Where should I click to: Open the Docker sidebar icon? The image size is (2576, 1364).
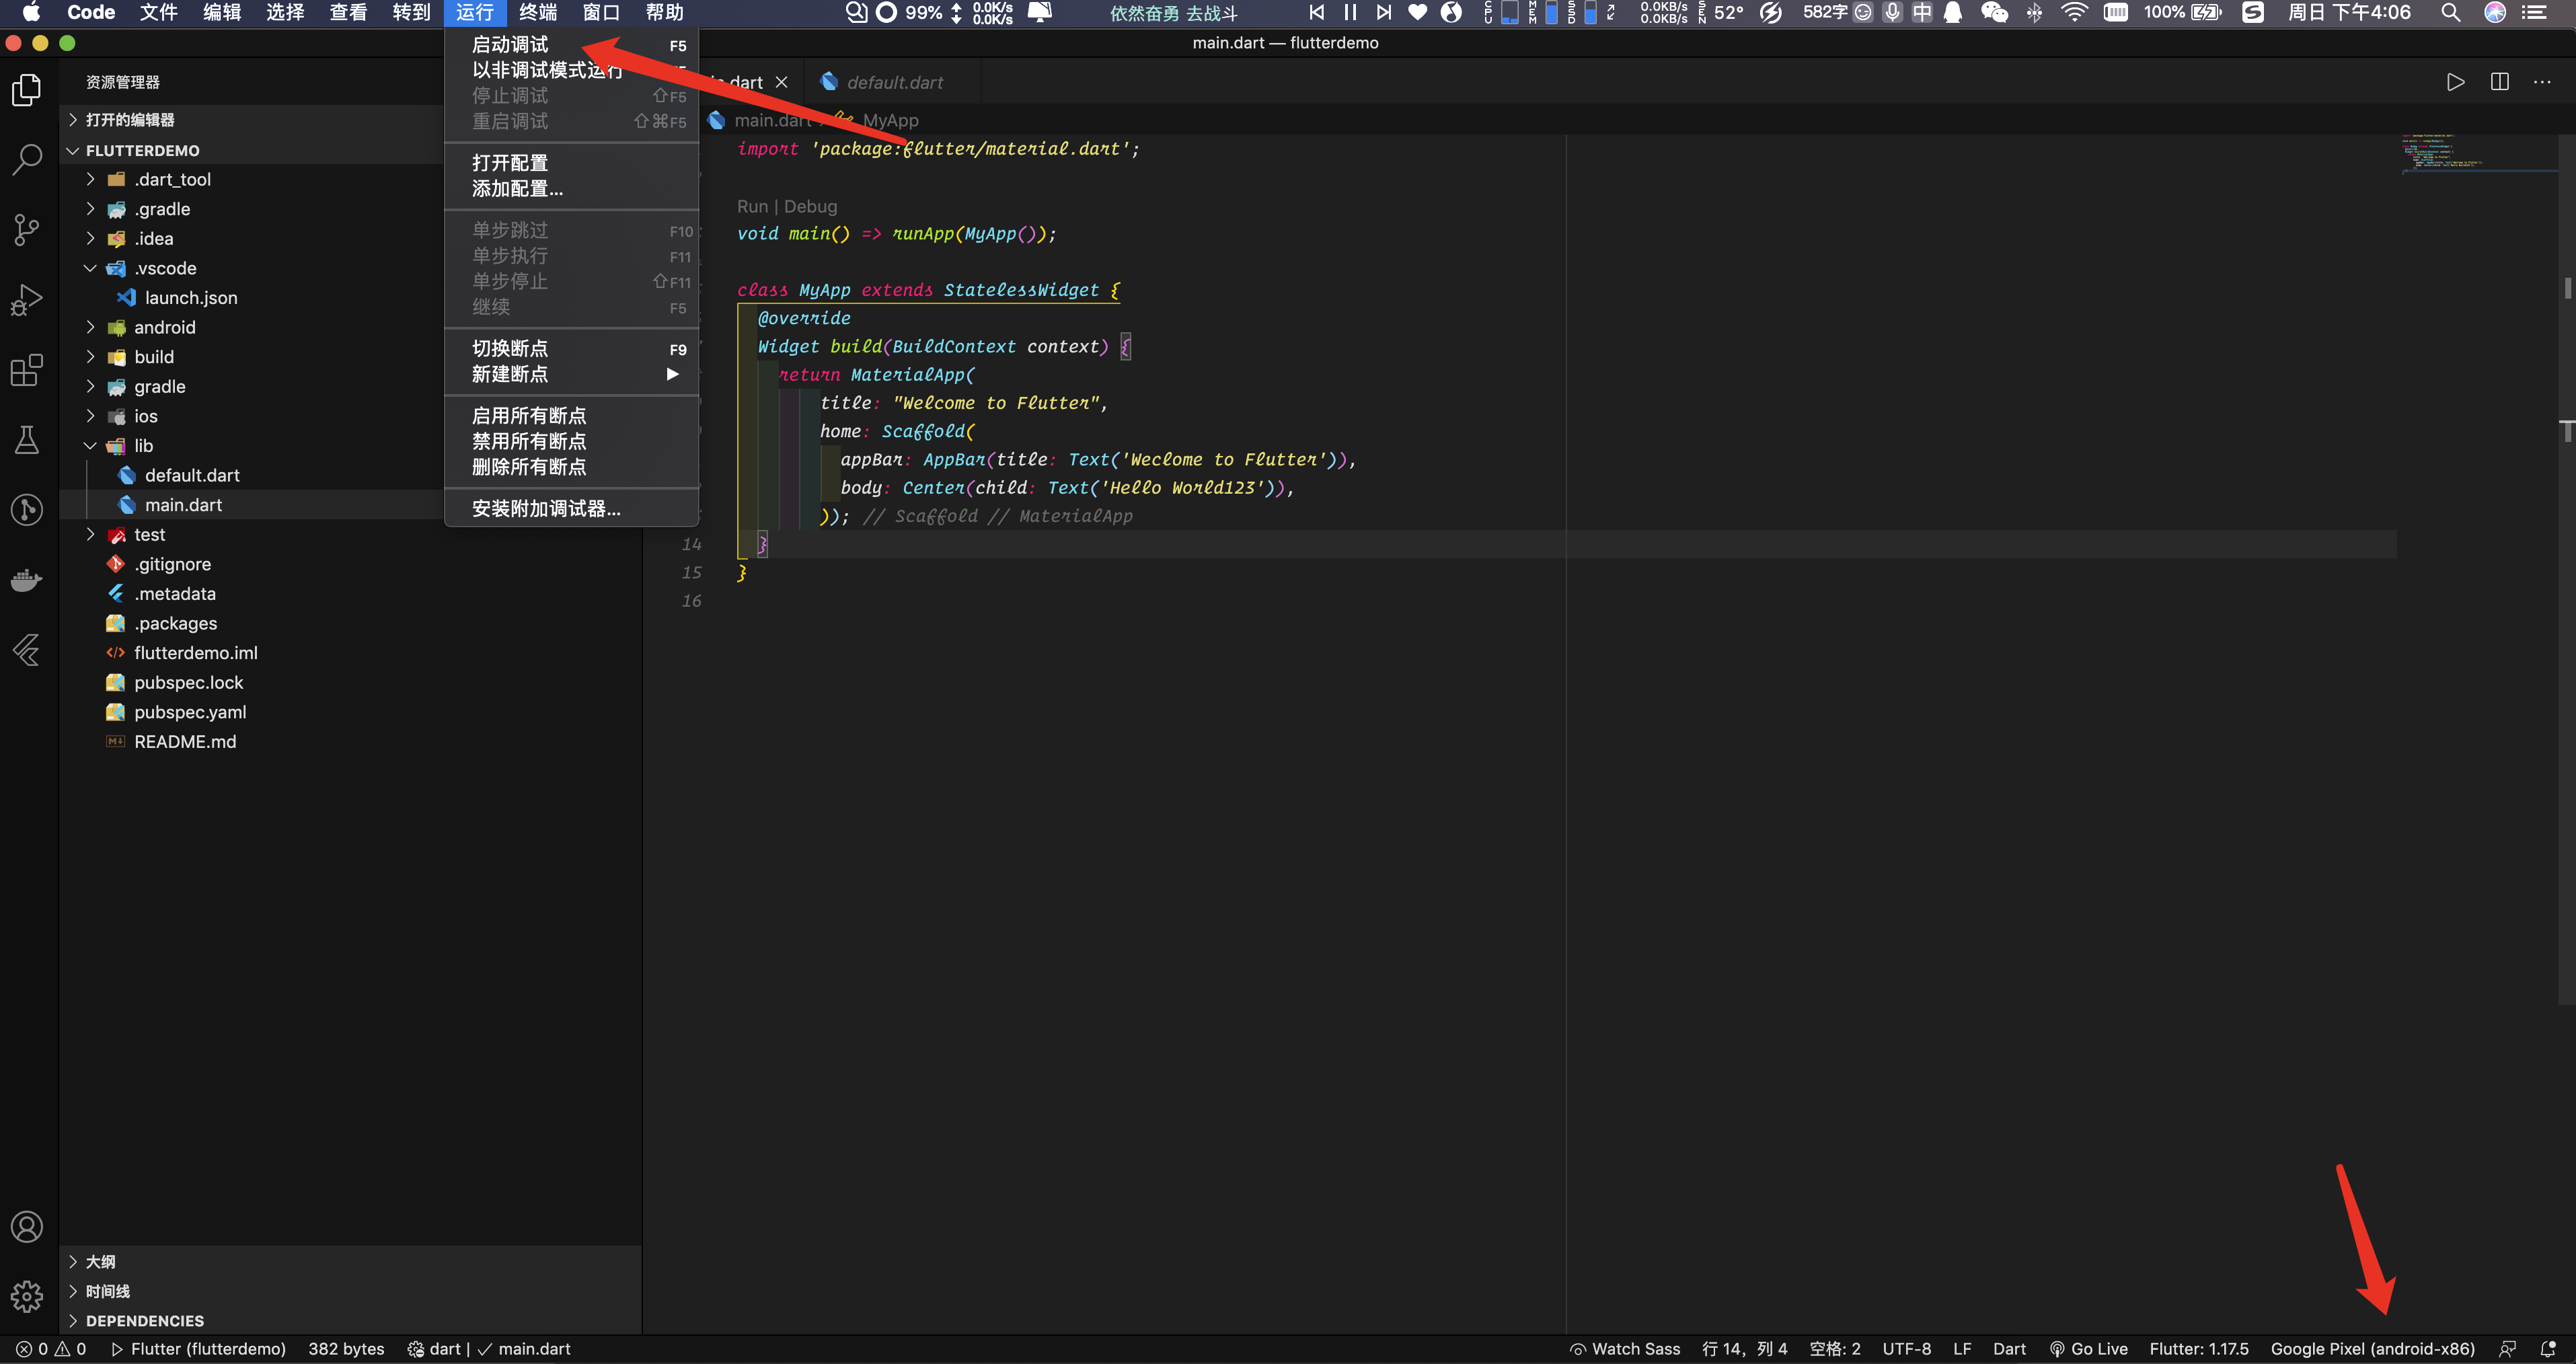(x=27, y=580)
